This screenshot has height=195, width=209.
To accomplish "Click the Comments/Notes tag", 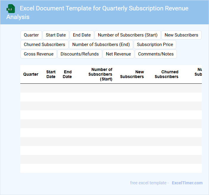I will point(156,54).
